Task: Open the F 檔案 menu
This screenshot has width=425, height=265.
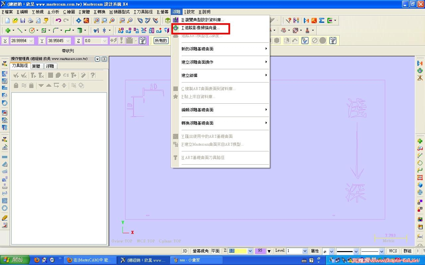Action: click(7, 12)
